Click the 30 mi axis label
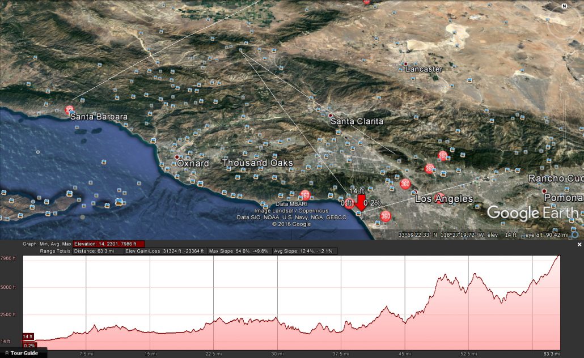Screen dimensions: 584x358 click(x=277, y=354)
